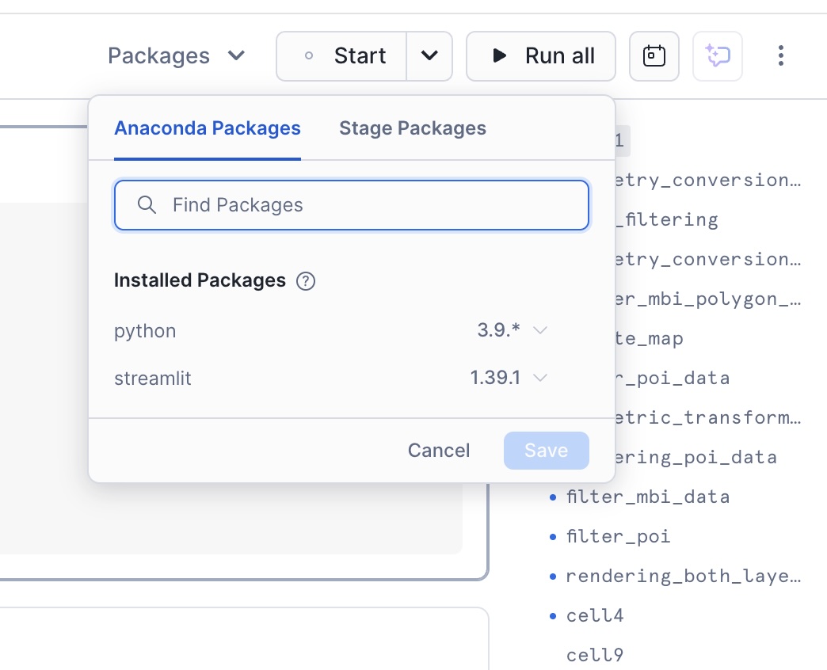Jump to filter_mbi_data cell in outline

[x=647, y=497]
